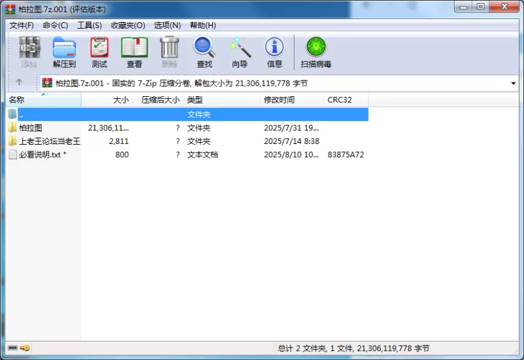Click the date 2025/7/31 19...
The width and height of the screenshot is (524, 360).
coord(291,128)
